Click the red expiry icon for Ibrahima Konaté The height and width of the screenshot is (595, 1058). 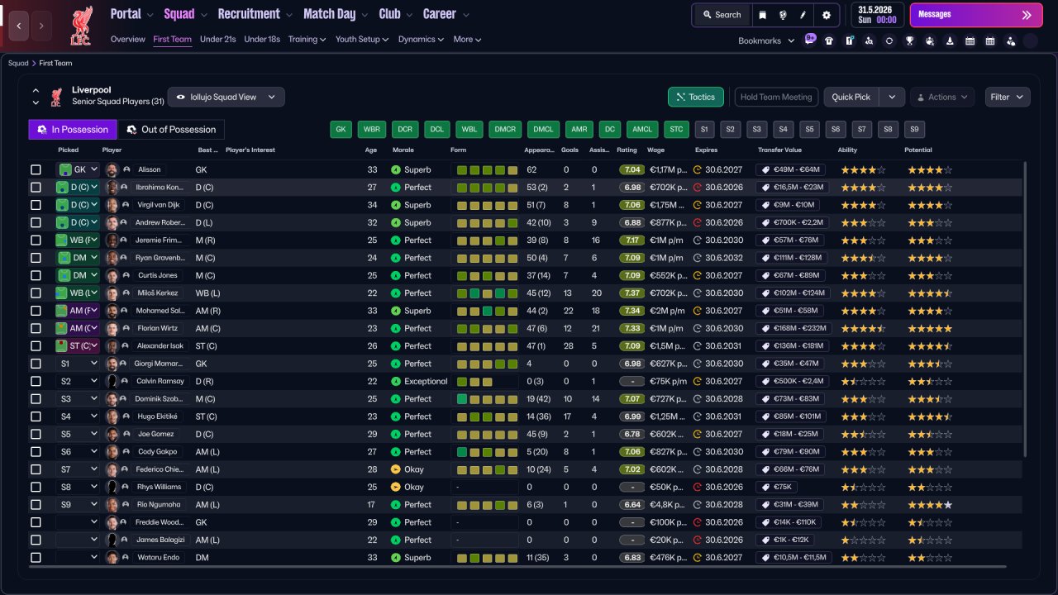tap(697, 188)
